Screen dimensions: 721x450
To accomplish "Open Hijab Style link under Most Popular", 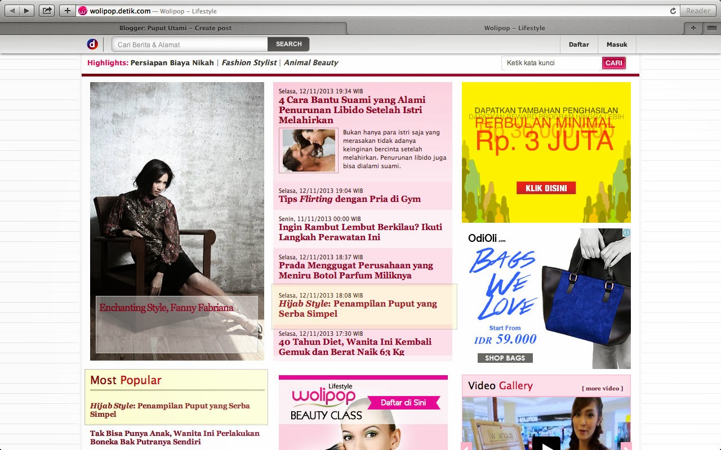I will tap(170, 410).
